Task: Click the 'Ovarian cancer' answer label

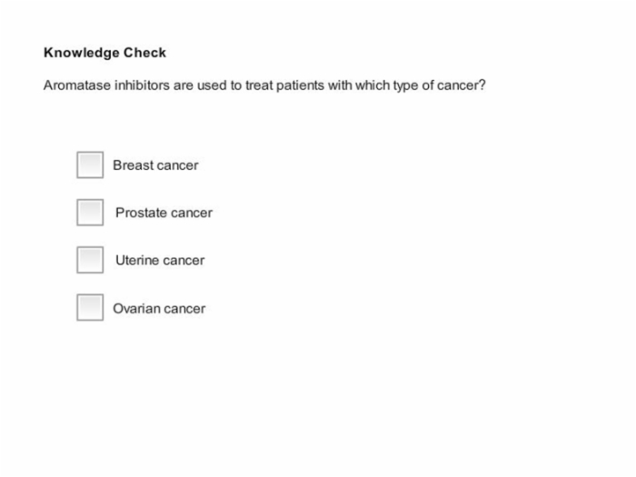Action: click(159, 309)
